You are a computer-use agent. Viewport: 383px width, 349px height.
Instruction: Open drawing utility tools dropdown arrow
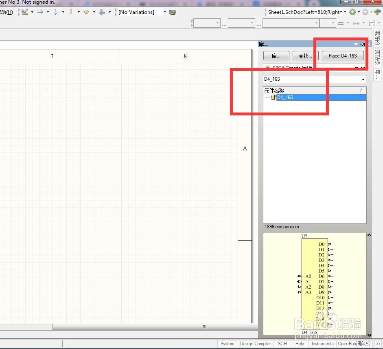tap(32, 12)
